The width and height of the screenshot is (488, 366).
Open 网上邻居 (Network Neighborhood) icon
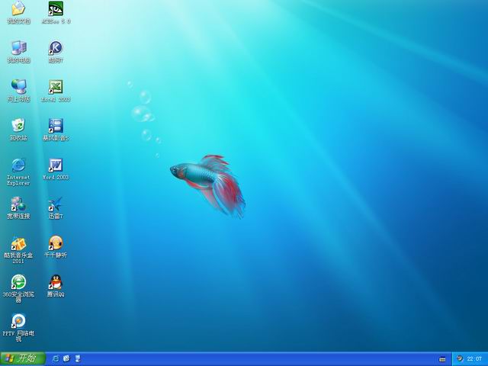[18, 87]
